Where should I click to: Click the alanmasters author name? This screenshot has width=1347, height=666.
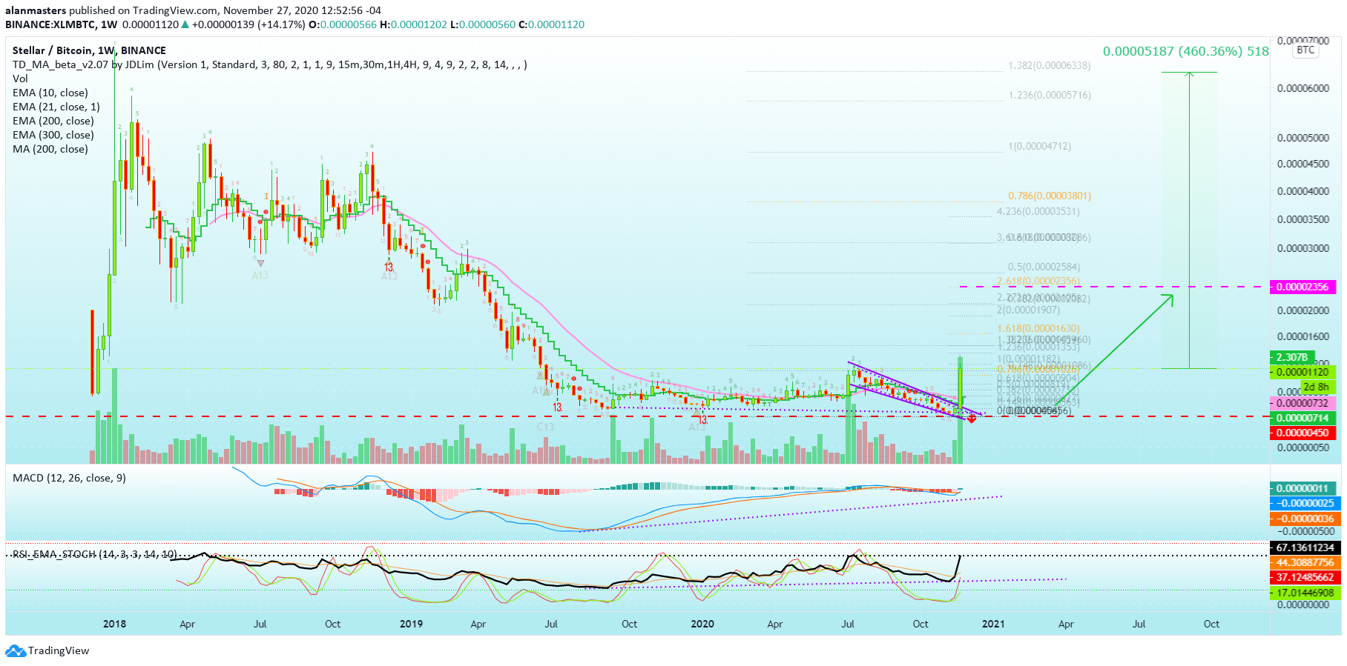click(x=36, y=10)
